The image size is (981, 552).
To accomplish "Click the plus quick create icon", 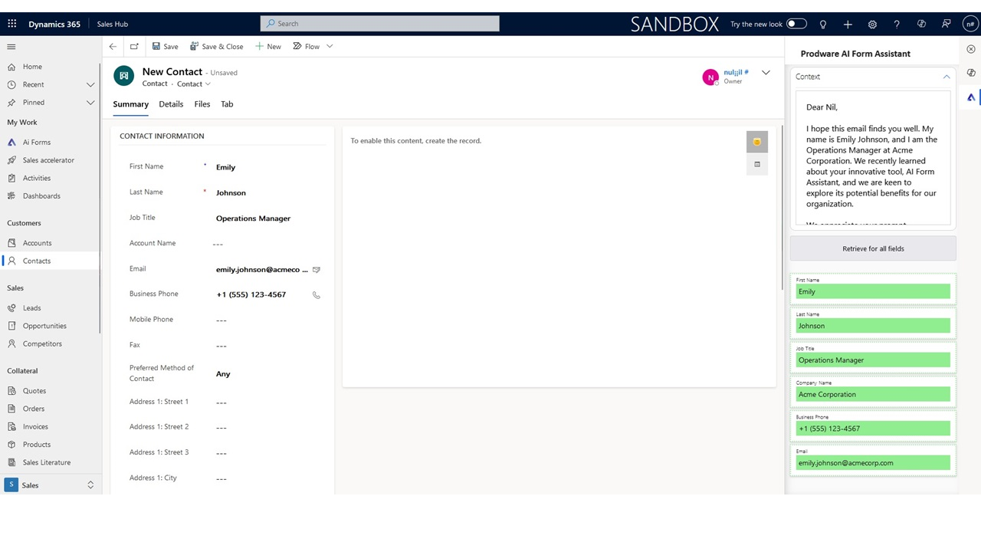I will (848, 25).
